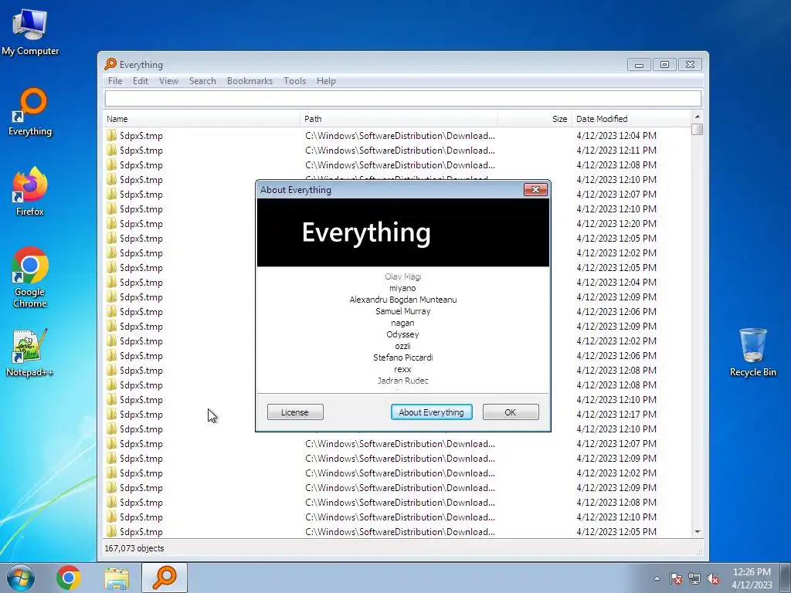Click the Action Center flag tray icon
The image size is (791, 593).
tap(676, 578)
